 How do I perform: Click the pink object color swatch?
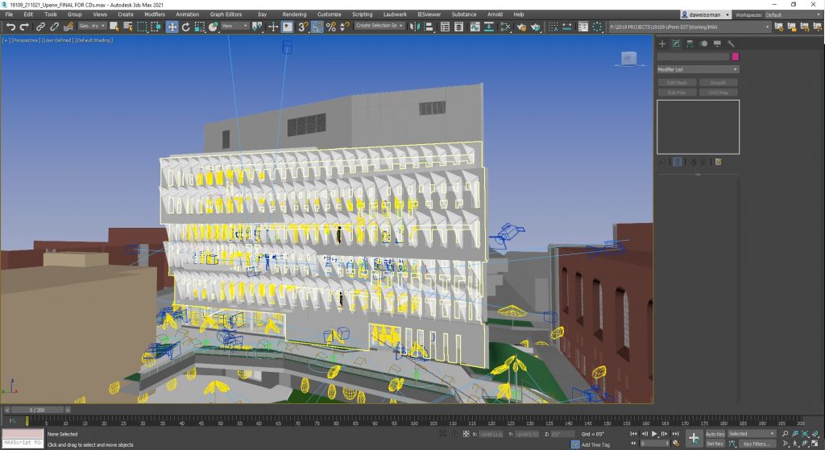(735, 57)
